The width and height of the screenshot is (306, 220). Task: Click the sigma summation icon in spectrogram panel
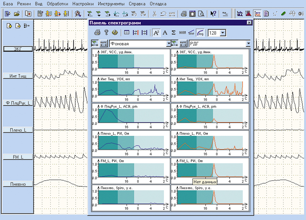tap(173, 33)
